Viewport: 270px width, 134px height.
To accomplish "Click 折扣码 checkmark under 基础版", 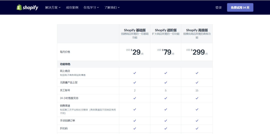I will click(135, 128).
